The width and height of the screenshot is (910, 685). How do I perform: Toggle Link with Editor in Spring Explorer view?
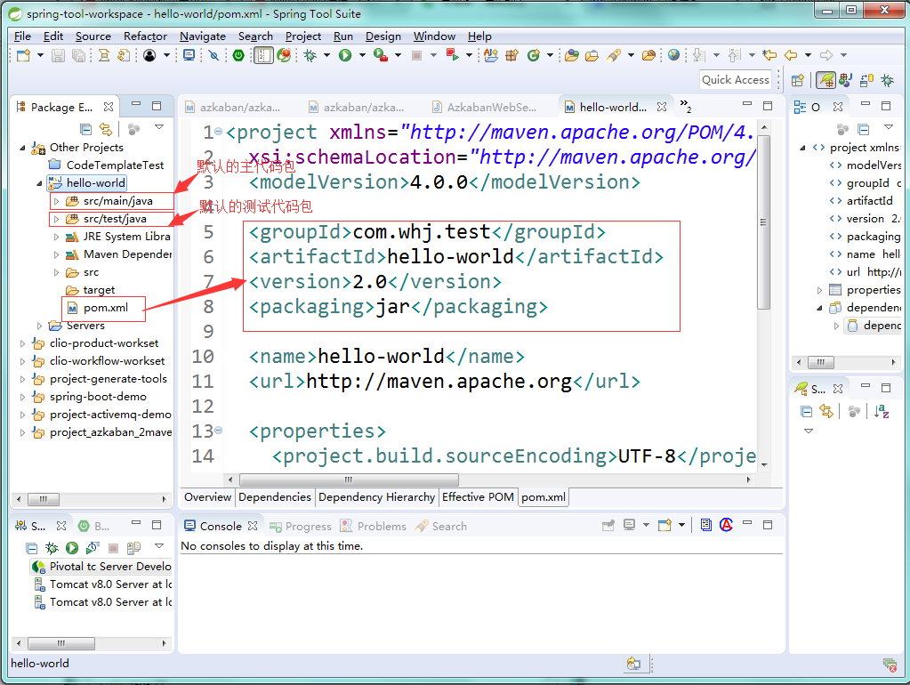(x=826, y=412)
